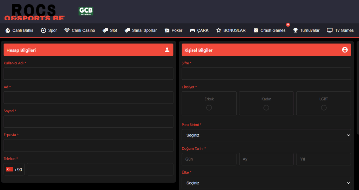359x190 pixels.
Task: Click the red N badge above Crash Games
Action: pyautogui.click(x=288, y=25)
